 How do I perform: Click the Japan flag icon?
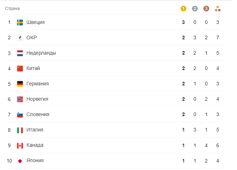coord(20,161)
